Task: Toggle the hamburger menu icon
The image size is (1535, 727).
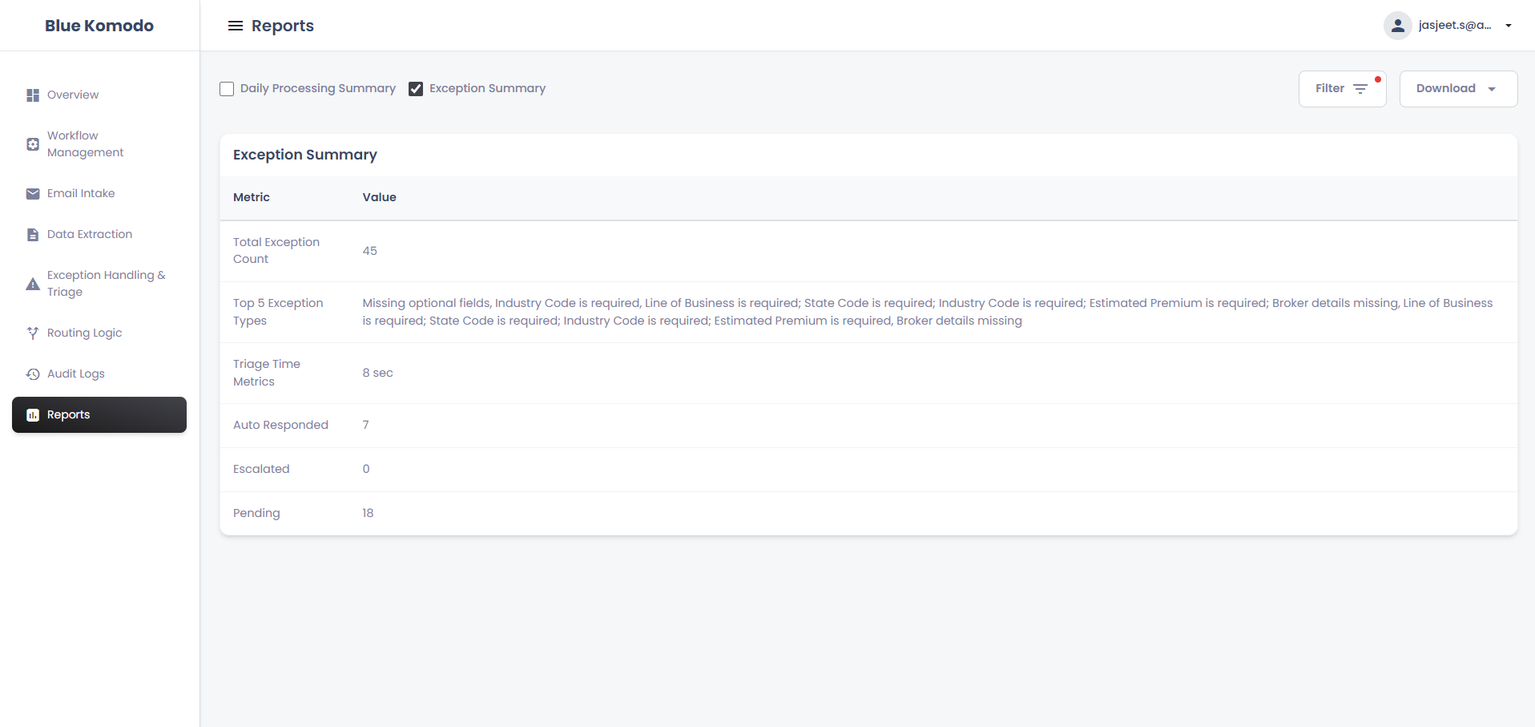Action: (x=236, y=26)
